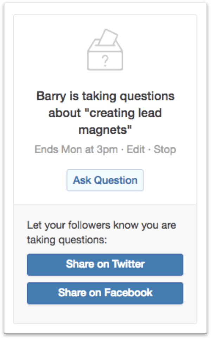Share the session on Twitter
The height and width of the screenshot is (339, 211).
[105, 265]
